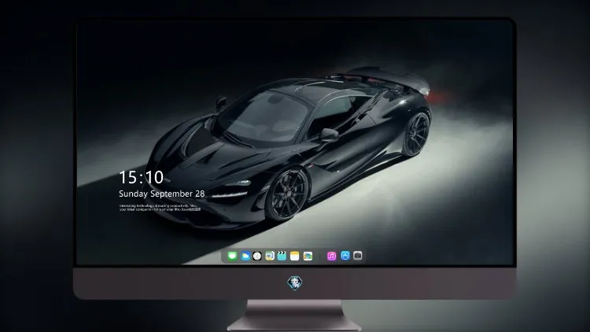
Task: Click the Sunday September 28 date
Action: click(162, 194)
